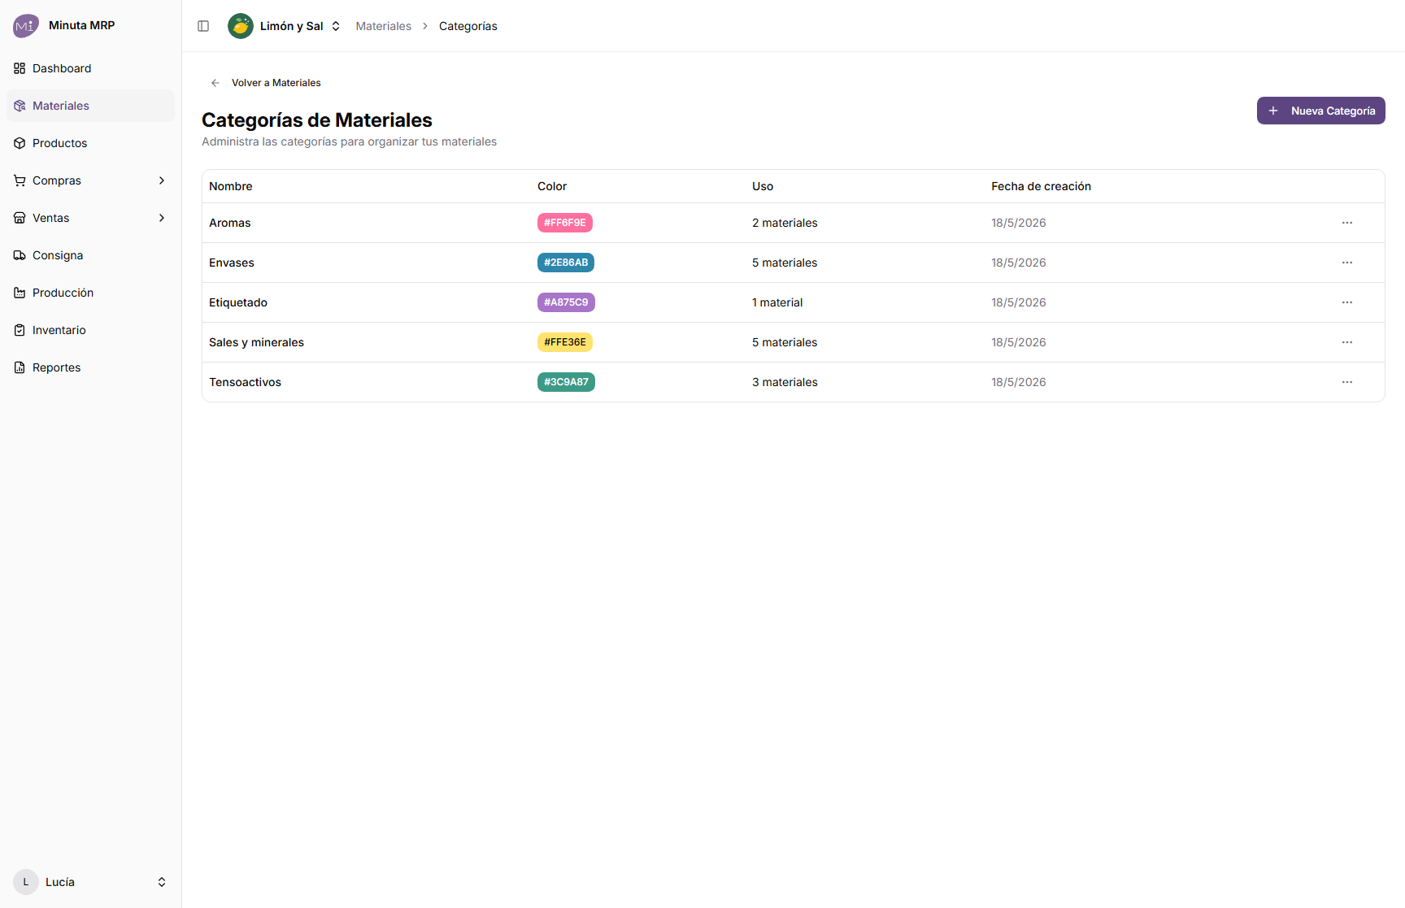The width and height of the screenshot is (1405, 908).
Task: Click the Minuta MRP logo icon
Action: coord(26,25)
